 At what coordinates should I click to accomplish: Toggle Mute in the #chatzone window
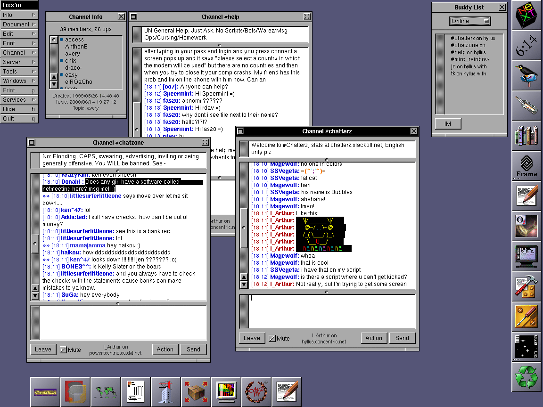(x=63, y=350)
